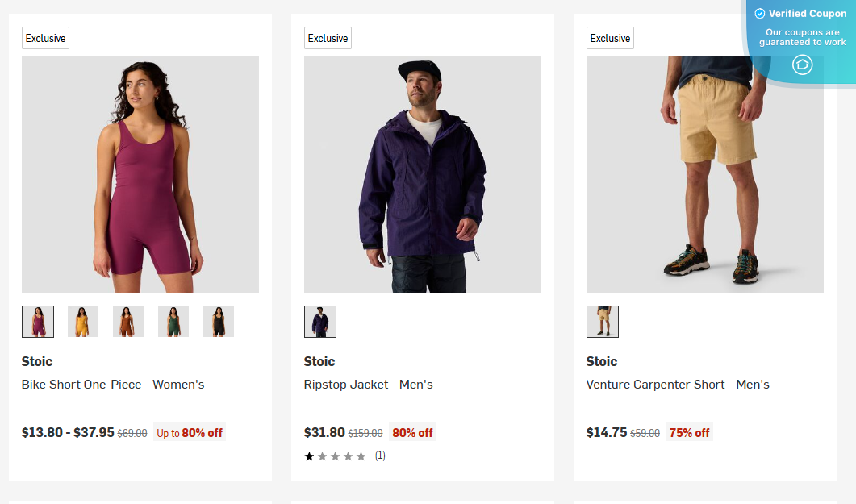Viewport: 856px width, 504px height.
Task: Click the khaki carpenter short swatch thumbnail
Action: pos(602,321)
